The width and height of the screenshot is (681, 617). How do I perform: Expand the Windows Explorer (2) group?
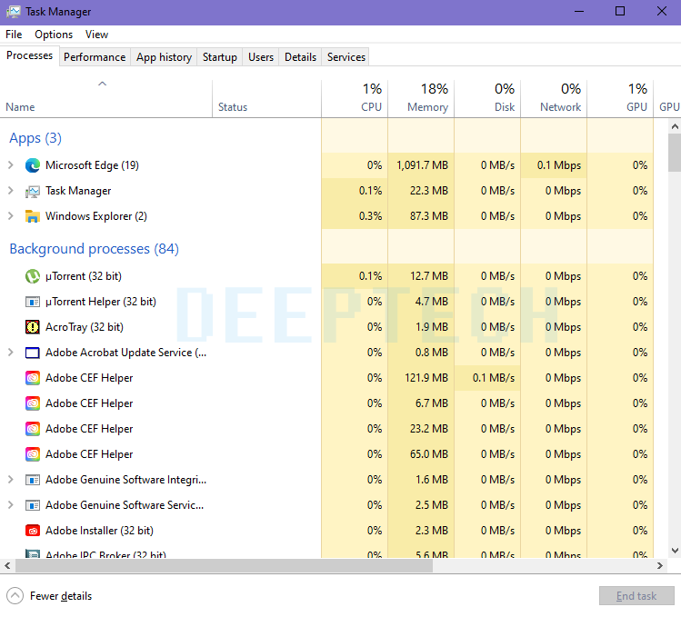coord(11,215)
